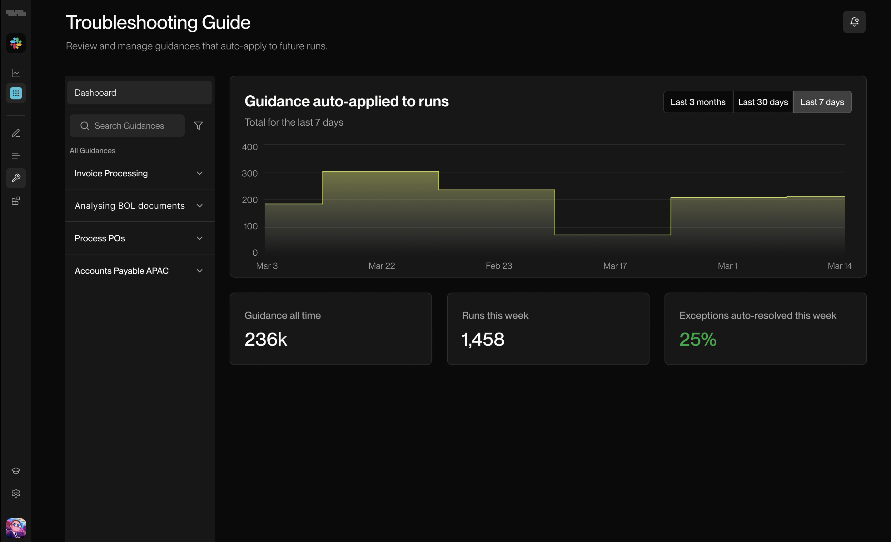Select the Last 7 days range
The image size is (891, 542).
click(822, 102)
